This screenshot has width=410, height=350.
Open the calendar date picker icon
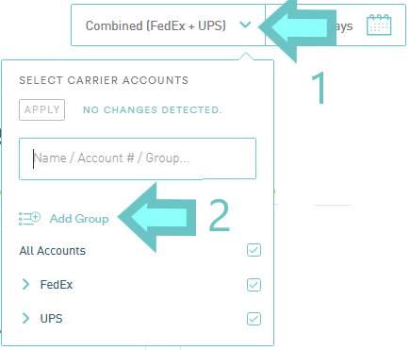[379, 25]
